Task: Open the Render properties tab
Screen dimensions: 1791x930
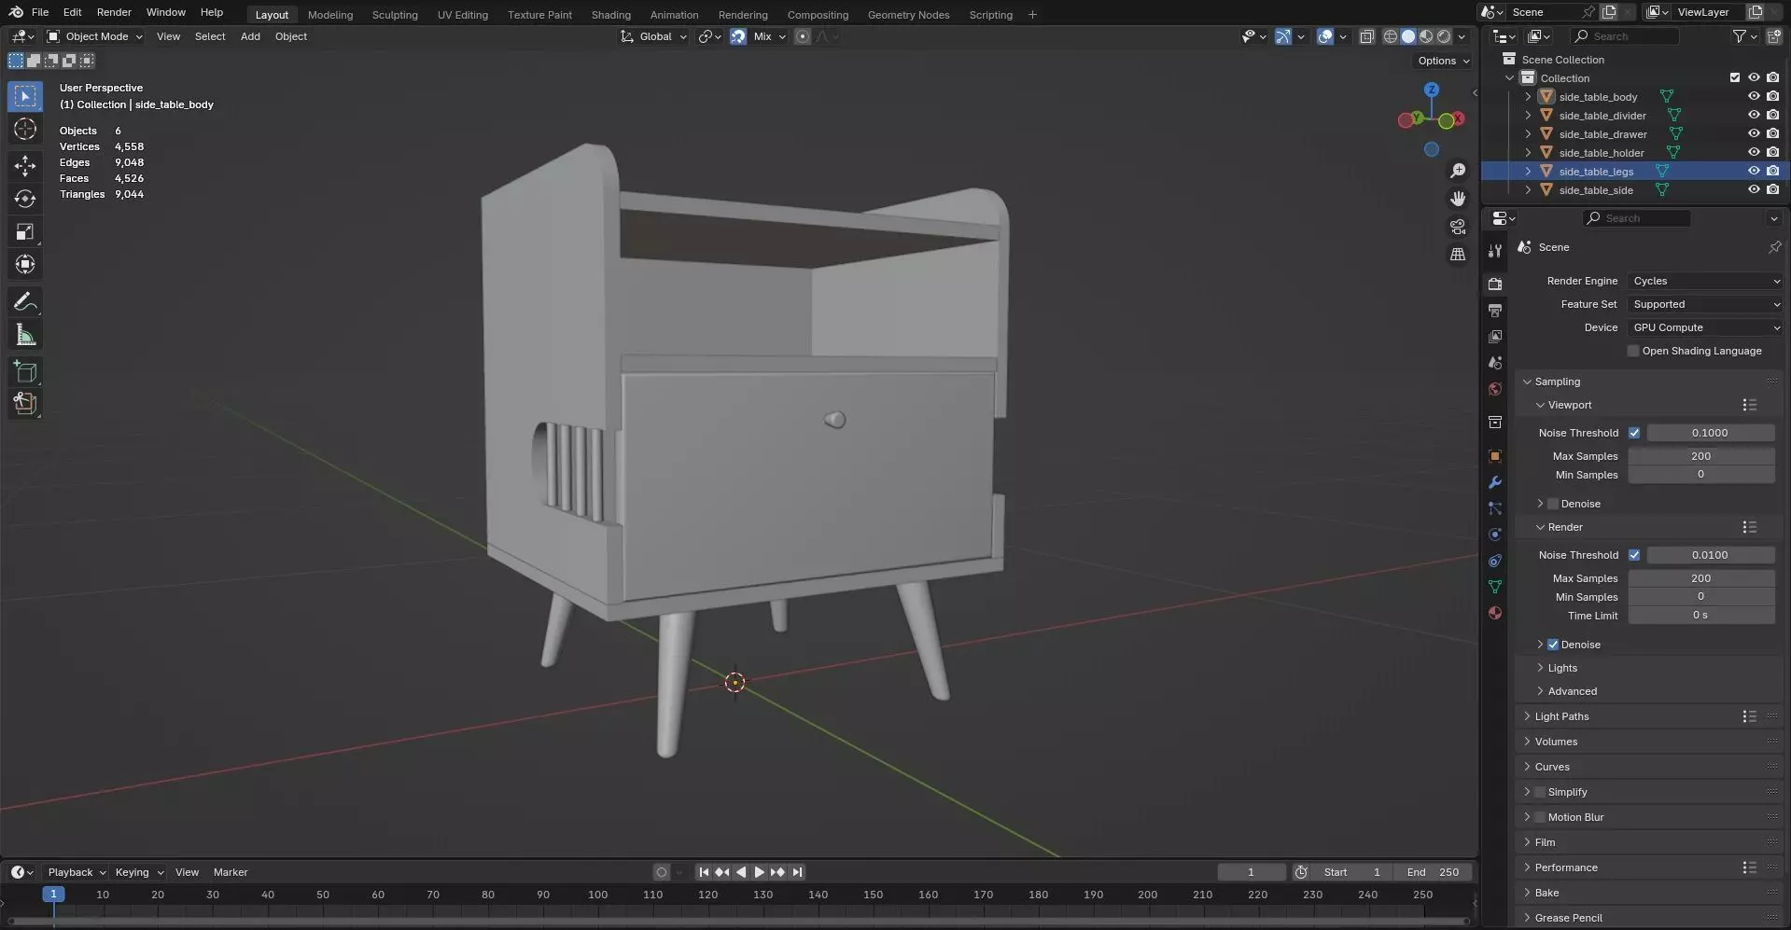Action: tap(1495, 284)
